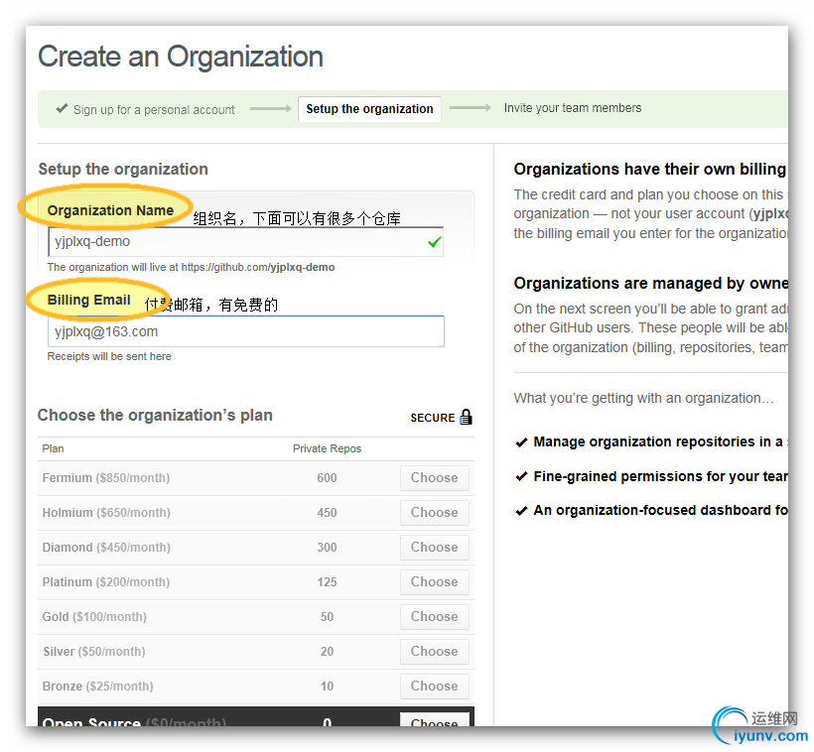Choose the Silver $50/month plan
This screenshot has width=814, height=752.
(435, 652)
